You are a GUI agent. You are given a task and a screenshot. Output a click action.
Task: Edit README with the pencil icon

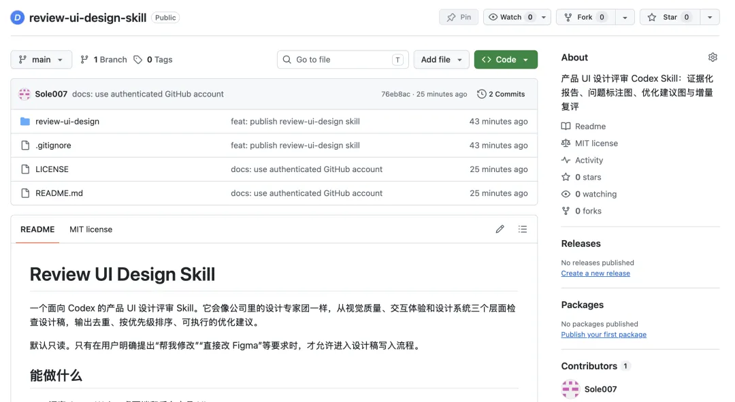tap(500, 229)
